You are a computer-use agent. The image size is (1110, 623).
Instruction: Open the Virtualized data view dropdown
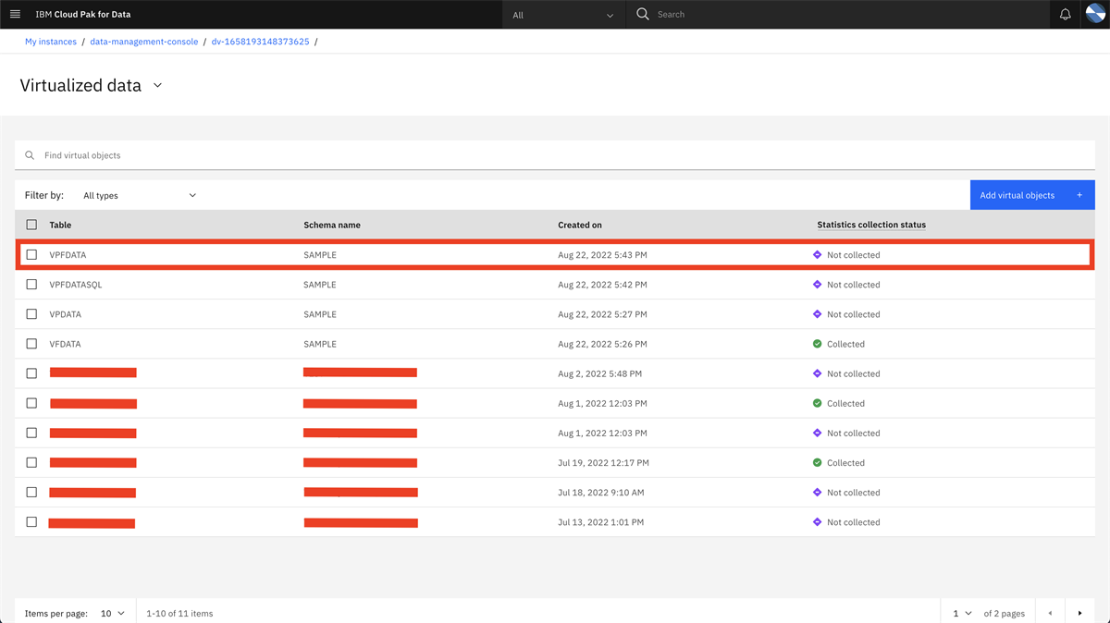click(x=157, y=85)
